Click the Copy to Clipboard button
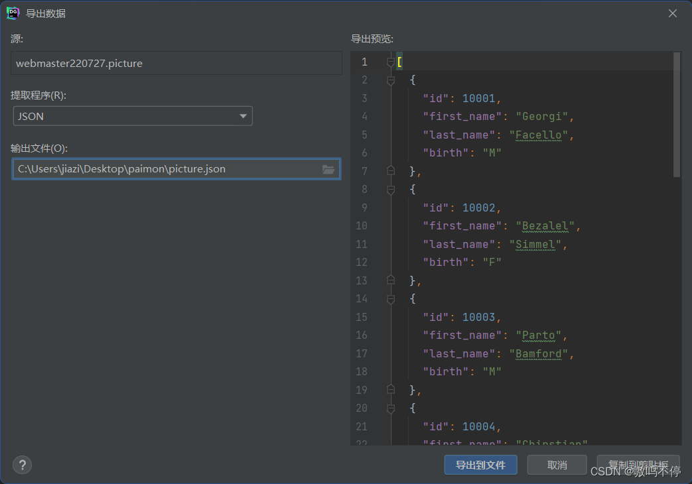This screenshot has height=484, width=692. pos(638,465)
